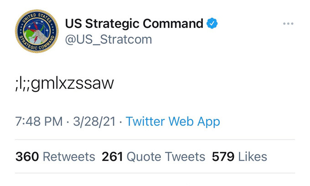Screen dimensions: 310x186
Task: Open the three-dot more options menu
Action: pos(288,24)
